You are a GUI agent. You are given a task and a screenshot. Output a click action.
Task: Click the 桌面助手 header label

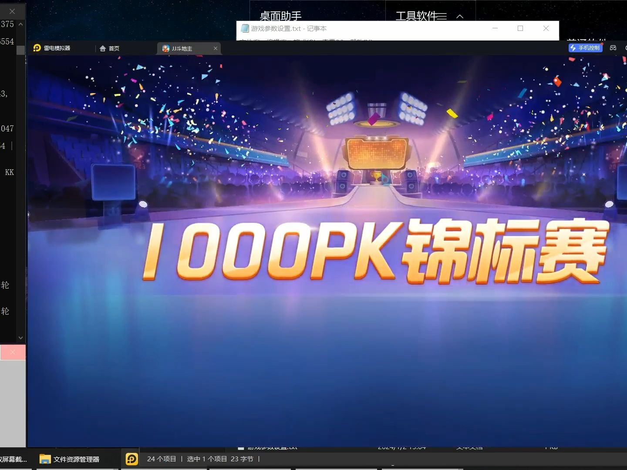point(280,16)
